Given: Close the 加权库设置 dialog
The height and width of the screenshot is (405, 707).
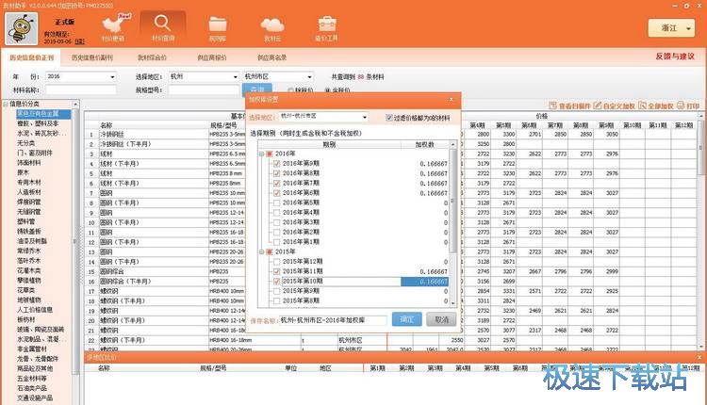Looking at the screenshot, I should tap(452, 97).
